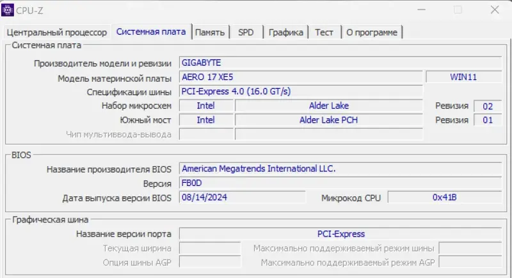Click the WIN11 revision field
512x278 pixels.
[x=463, y=77]
